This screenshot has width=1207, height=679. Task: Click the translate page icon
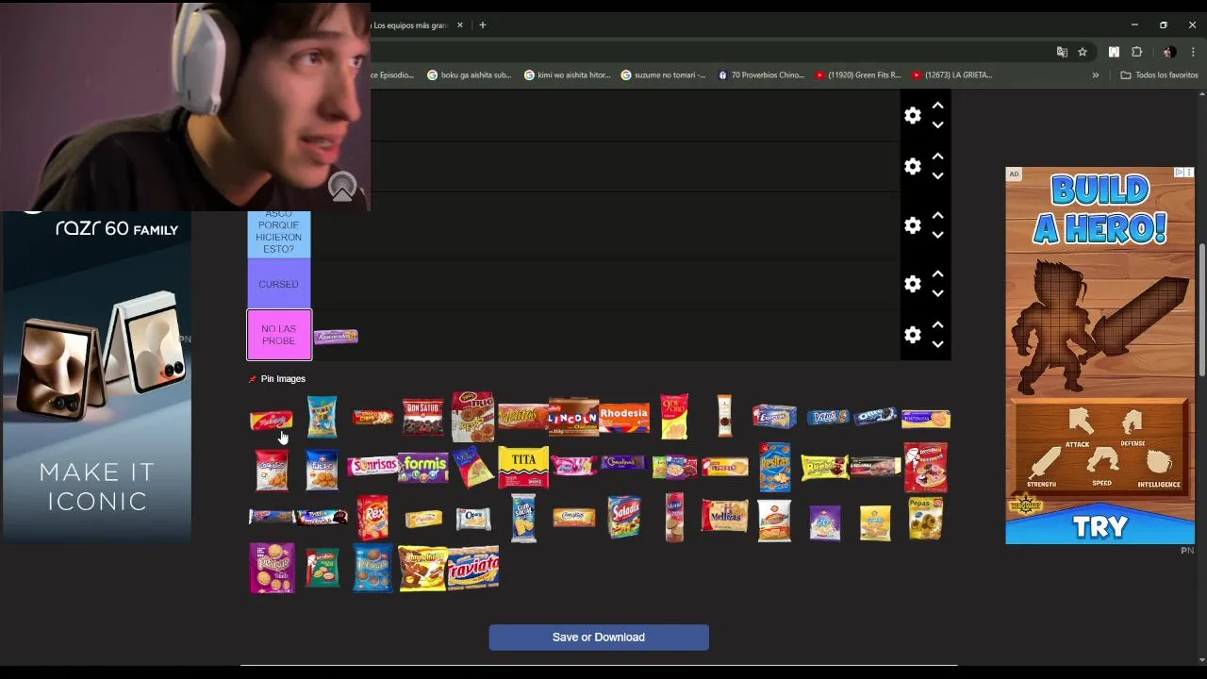[1062, 52]
